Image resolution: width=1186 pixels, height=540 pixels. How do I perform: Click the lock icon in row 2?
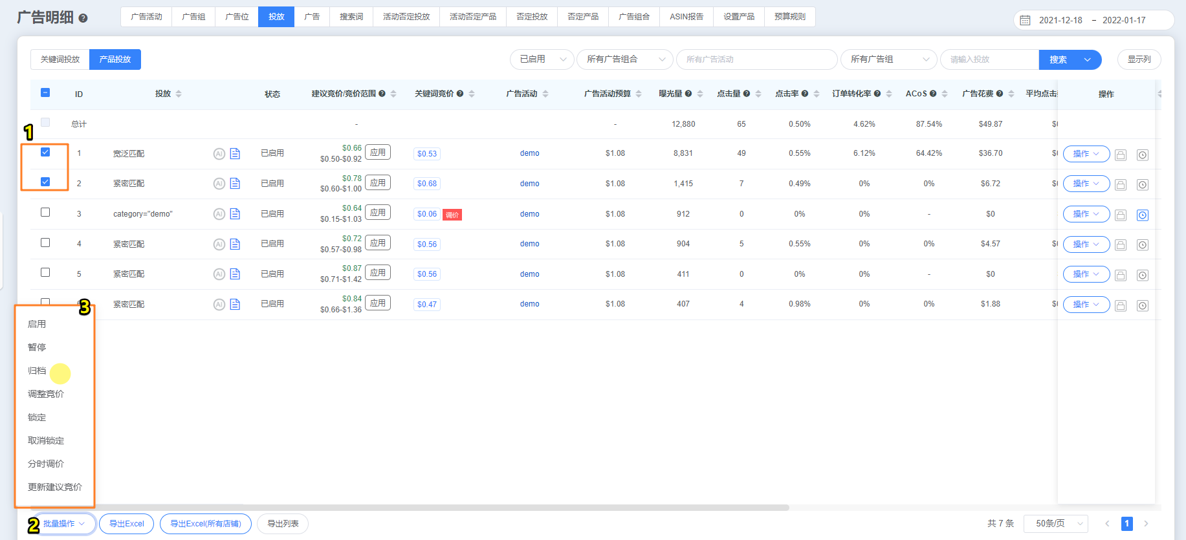[x=1121, y=184]
